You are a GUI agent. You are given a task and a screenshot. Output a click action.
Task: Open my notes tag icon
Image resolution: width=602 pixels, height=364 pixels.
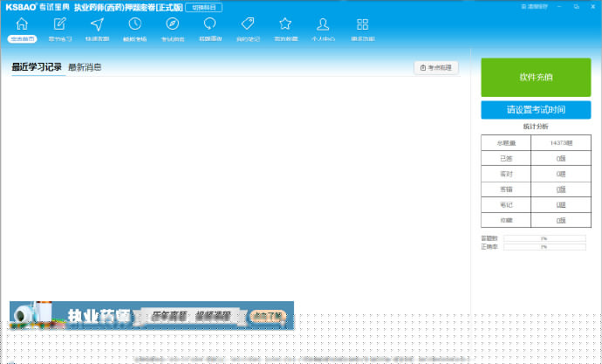[248, 24]
